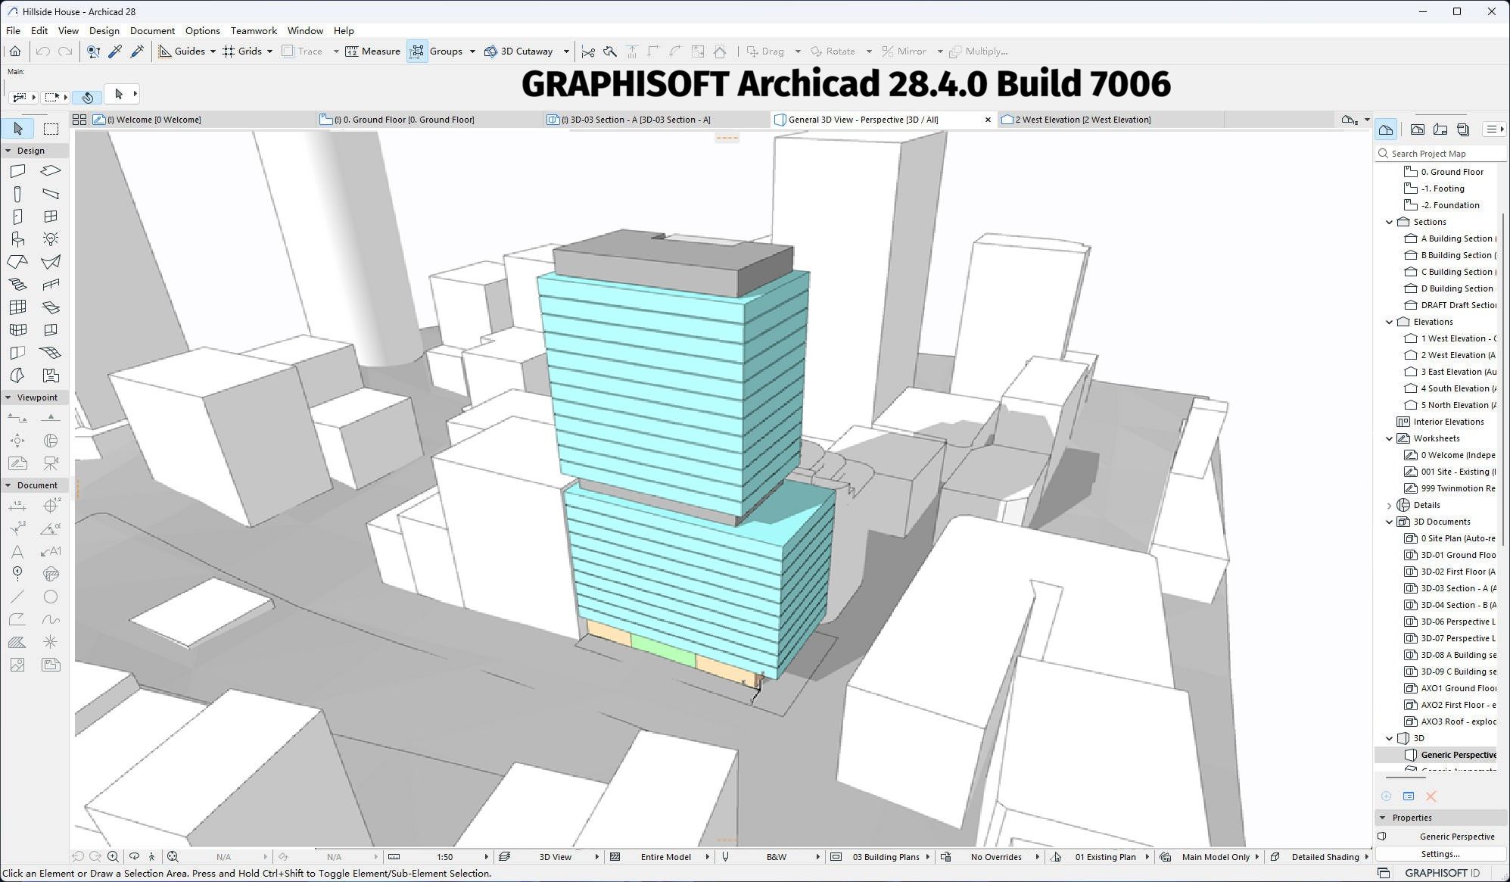Click the Find and Select icon
The image size is (1510, 882).
(x=93, y=51)
